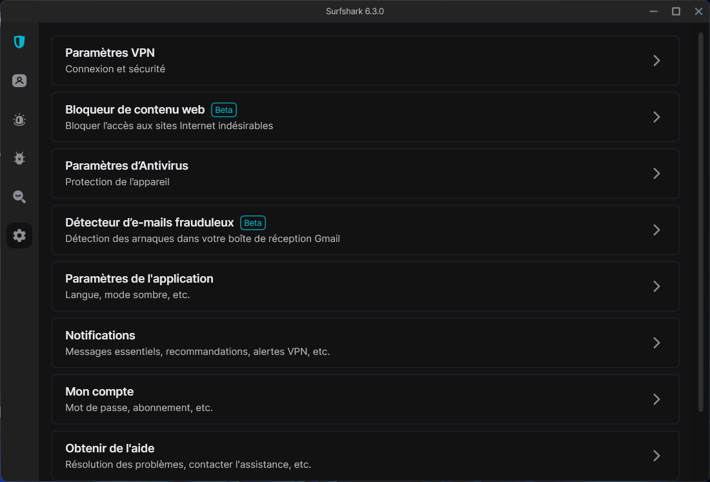This screenshot has width=710, height=482.
Task: Expand Paramètres d'Antivirus with right arrow
Action: (656, 174)
